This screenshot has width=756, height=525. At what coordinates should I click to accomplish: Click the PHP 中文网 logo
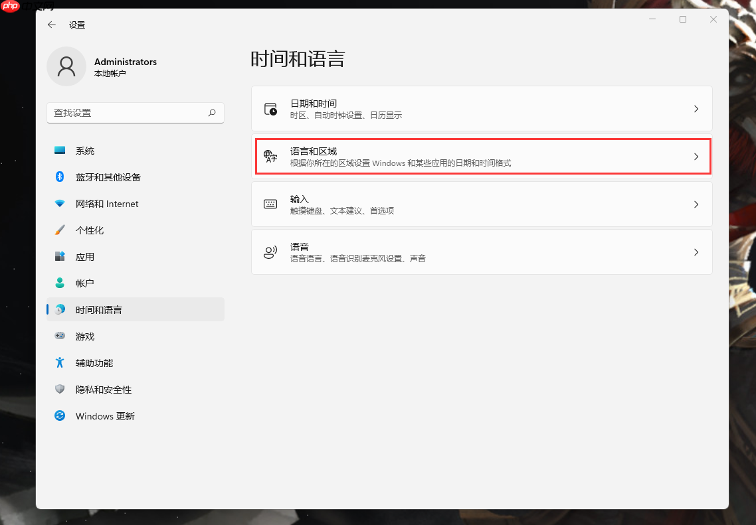tap(10, 9)
